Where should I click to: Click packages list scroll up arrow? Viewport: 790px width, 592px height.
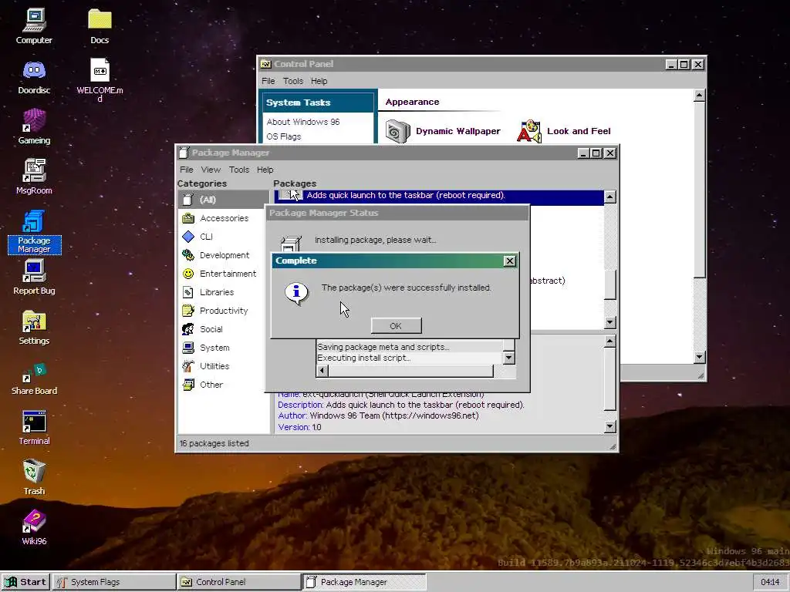609,197
